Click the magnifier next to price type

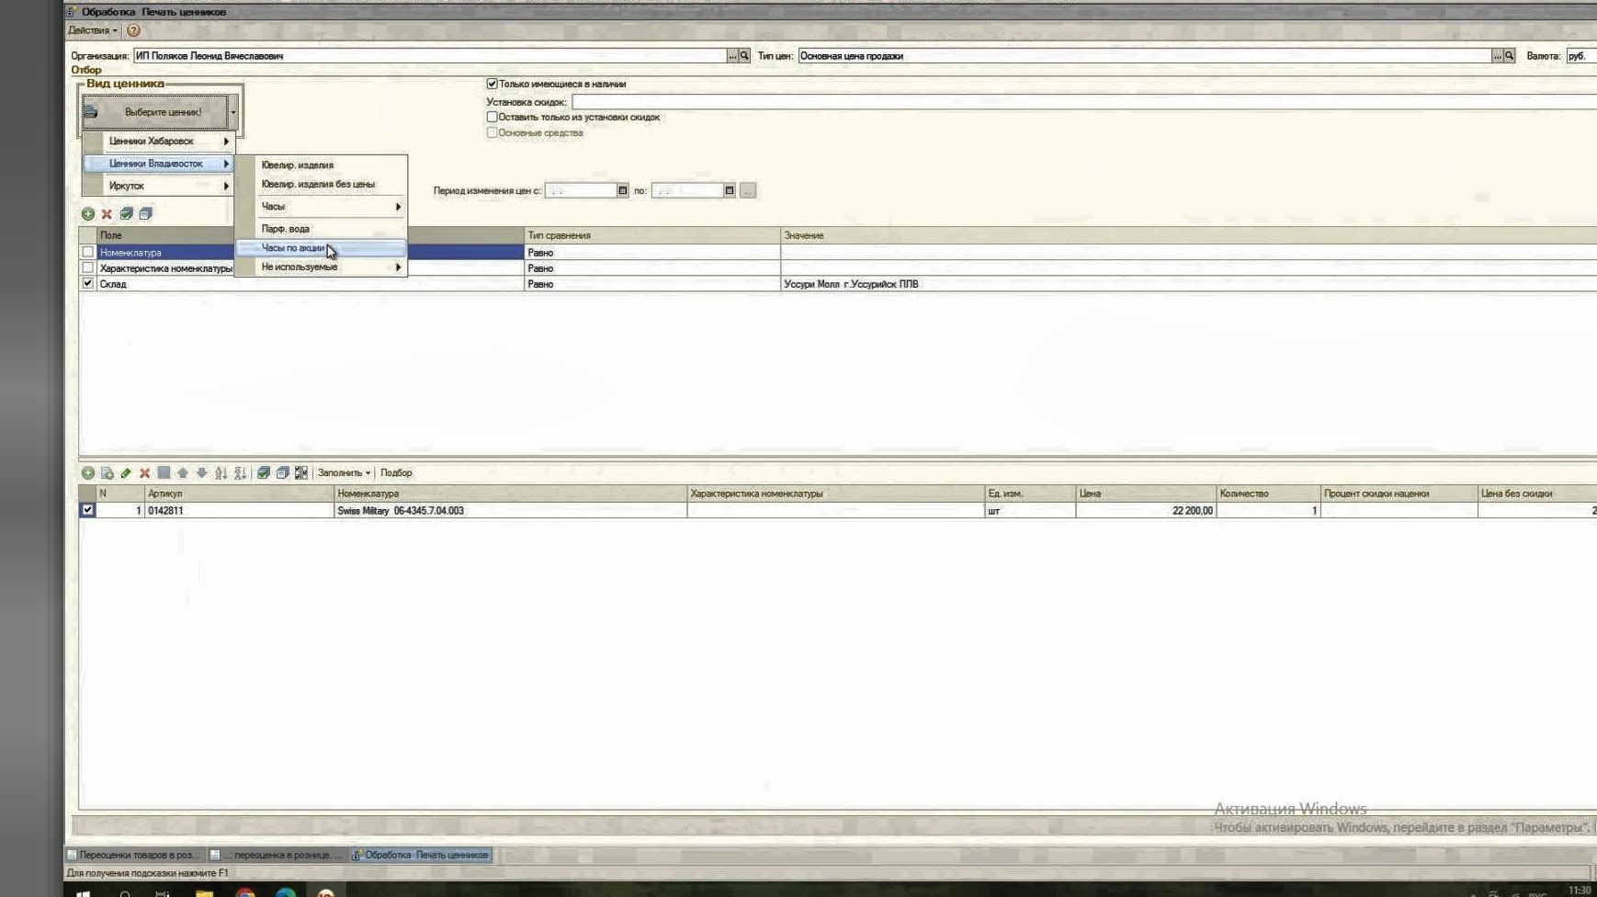(x=1509, y=56)
